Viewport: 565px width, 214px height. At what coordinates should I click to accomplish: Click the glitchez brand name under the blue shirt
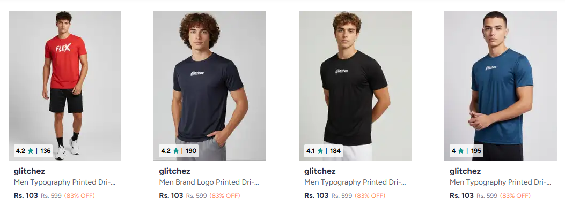pos(465,171)
